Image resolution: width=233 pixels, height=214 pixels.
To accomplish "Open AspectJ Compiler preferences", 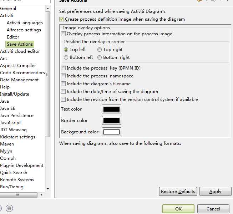I will (18, 66).
